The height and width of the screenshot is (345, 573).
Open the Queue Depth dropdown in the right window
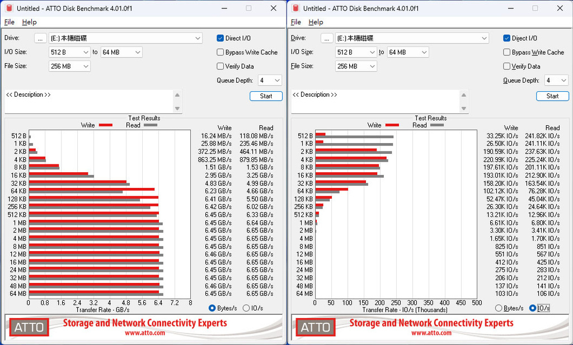pos(556,81)
